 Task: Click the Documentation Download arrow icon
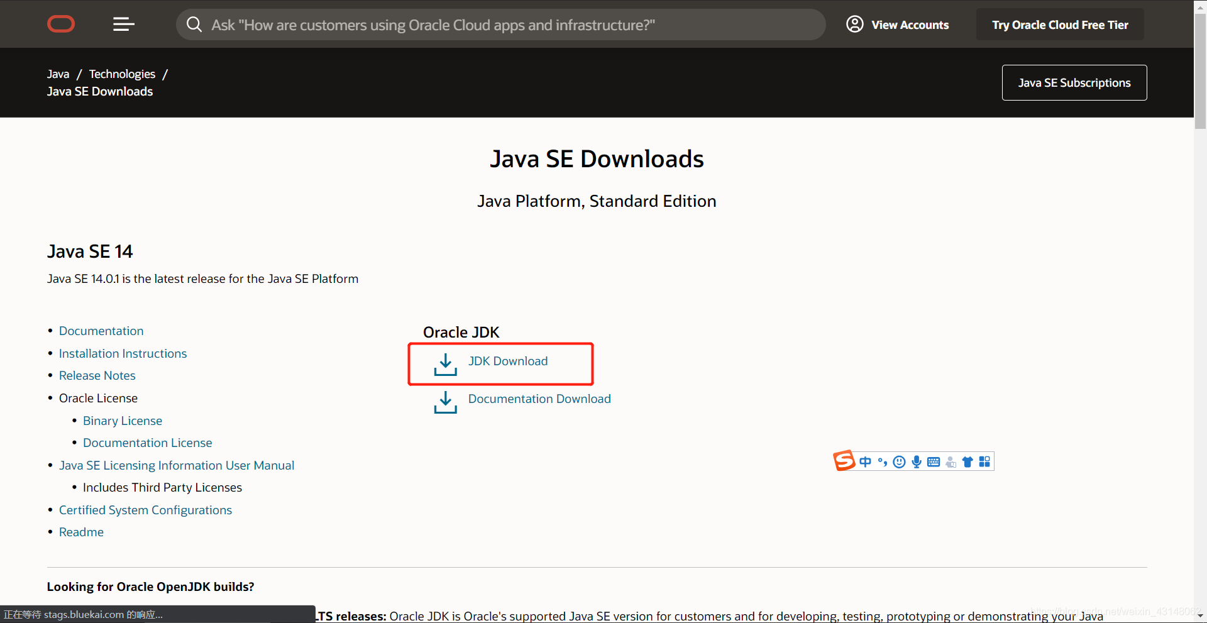pos(446,402)
